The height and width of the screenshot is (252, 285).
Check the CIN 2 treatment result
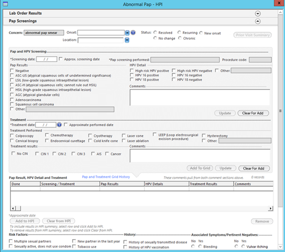pyautogui.click(x=54, y=154)
